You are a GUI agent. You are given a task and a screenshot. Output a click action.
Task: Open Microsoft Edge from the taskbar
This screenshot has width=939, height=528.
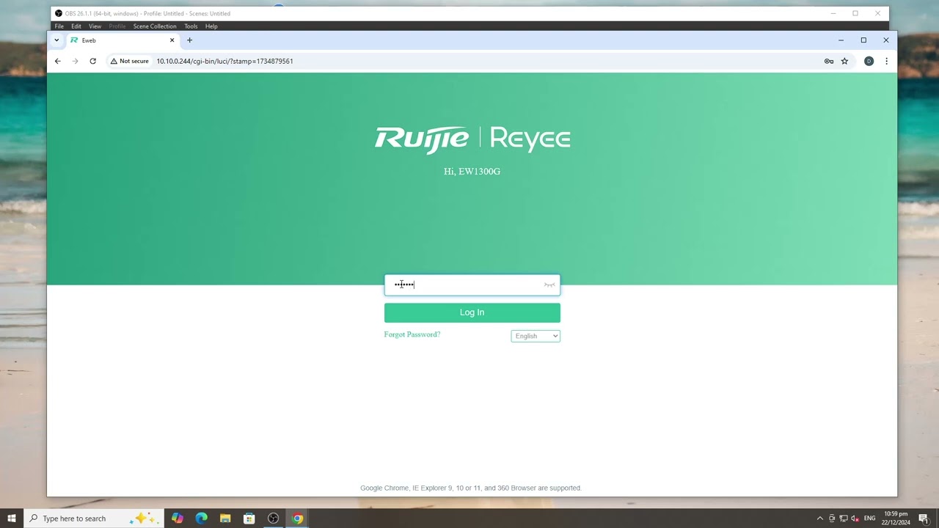click(202, 518)
